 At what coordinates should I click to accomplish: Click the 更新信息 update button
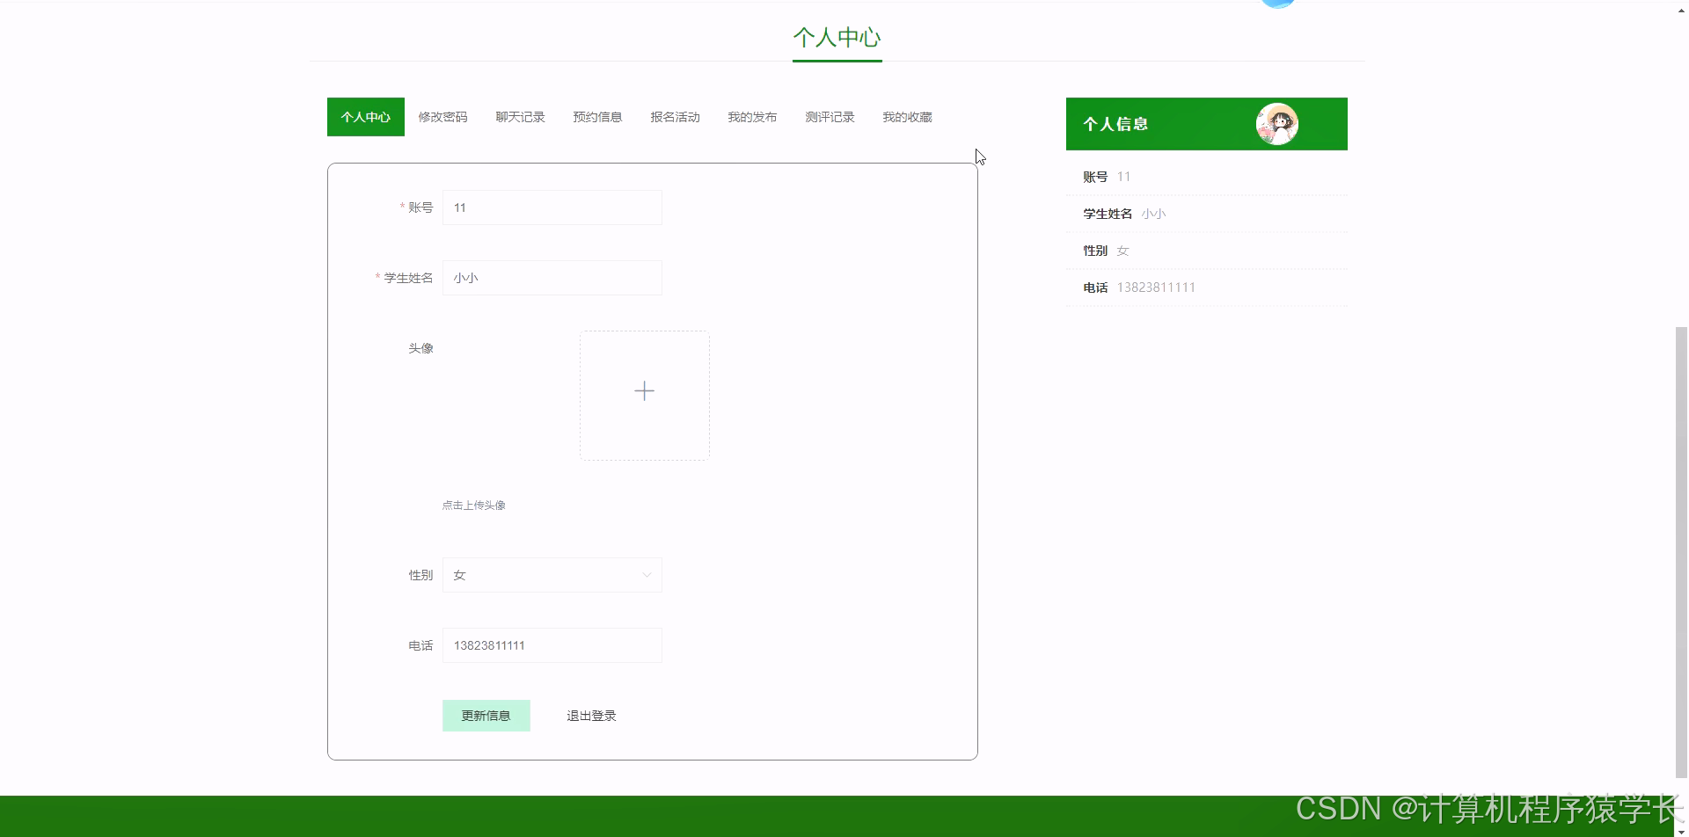pyautogui.click(x=486, y=715)
